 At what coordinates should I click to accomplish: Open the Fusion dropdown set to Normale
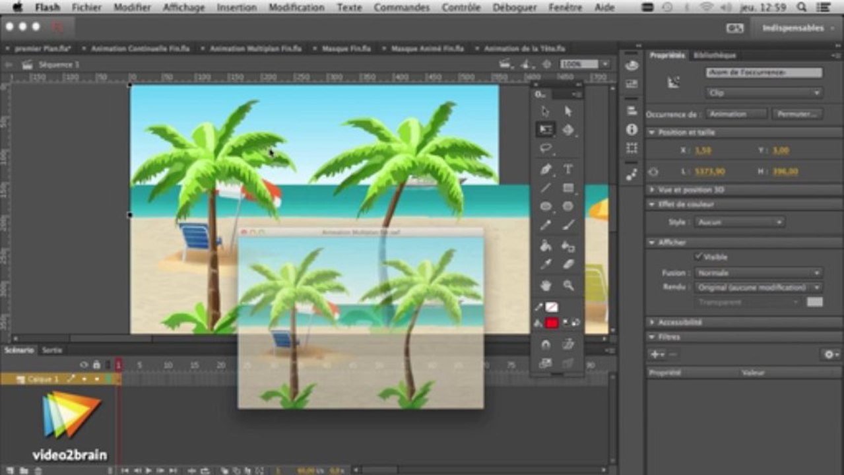(x=759, y=272)
